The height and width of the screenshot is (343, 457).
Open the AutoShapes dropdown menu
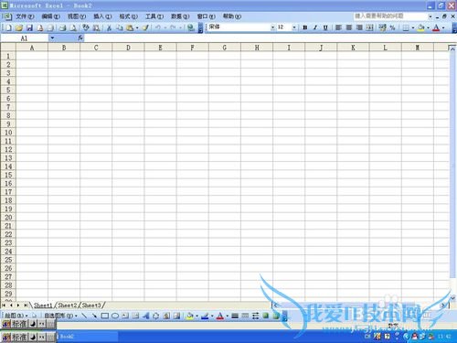tap(60, 316)
